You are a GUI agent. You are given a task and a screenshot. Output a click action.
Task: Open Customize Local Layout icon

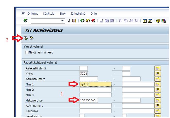point(164,21)
